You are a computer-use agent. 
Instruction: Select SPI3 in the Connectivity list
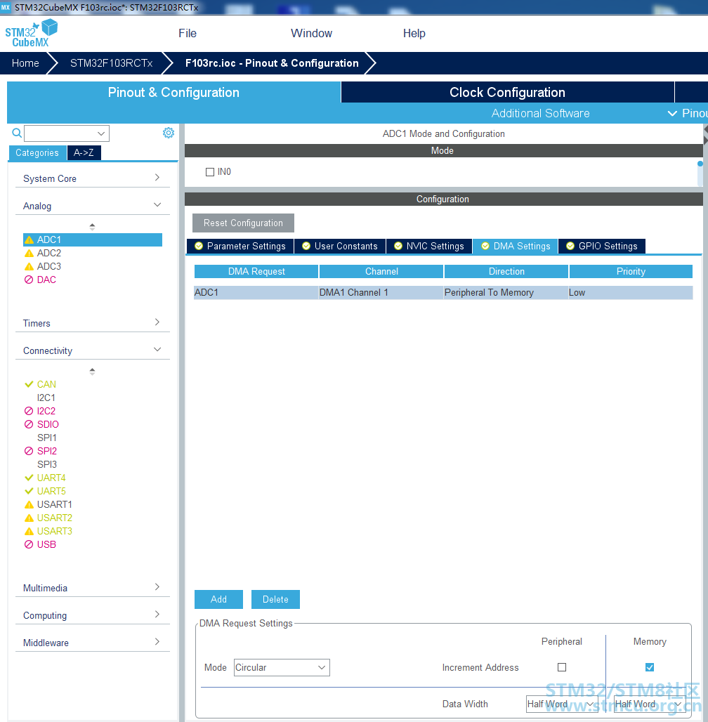pos(47,464)
